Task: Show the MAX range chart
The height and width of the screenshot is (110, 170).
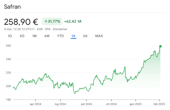Action: click(x=99, y=36)
